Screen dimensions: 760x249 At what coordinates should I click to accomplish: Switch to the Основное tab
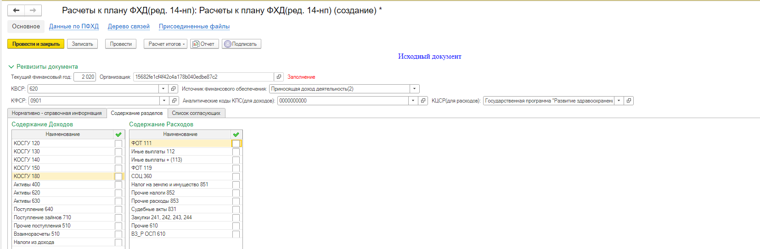tap(26, 26)
